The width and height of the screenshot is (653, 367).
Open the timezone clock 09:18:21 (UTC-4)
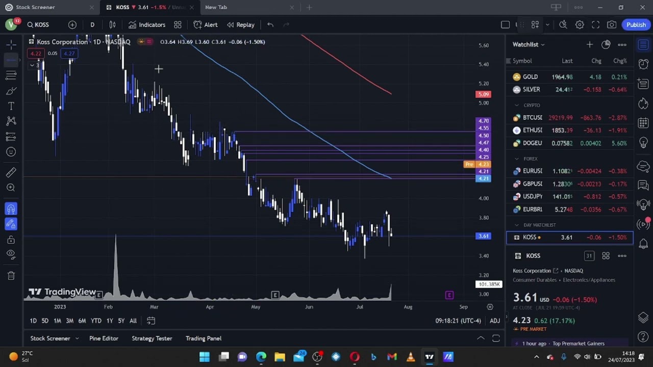pos(458,321)
